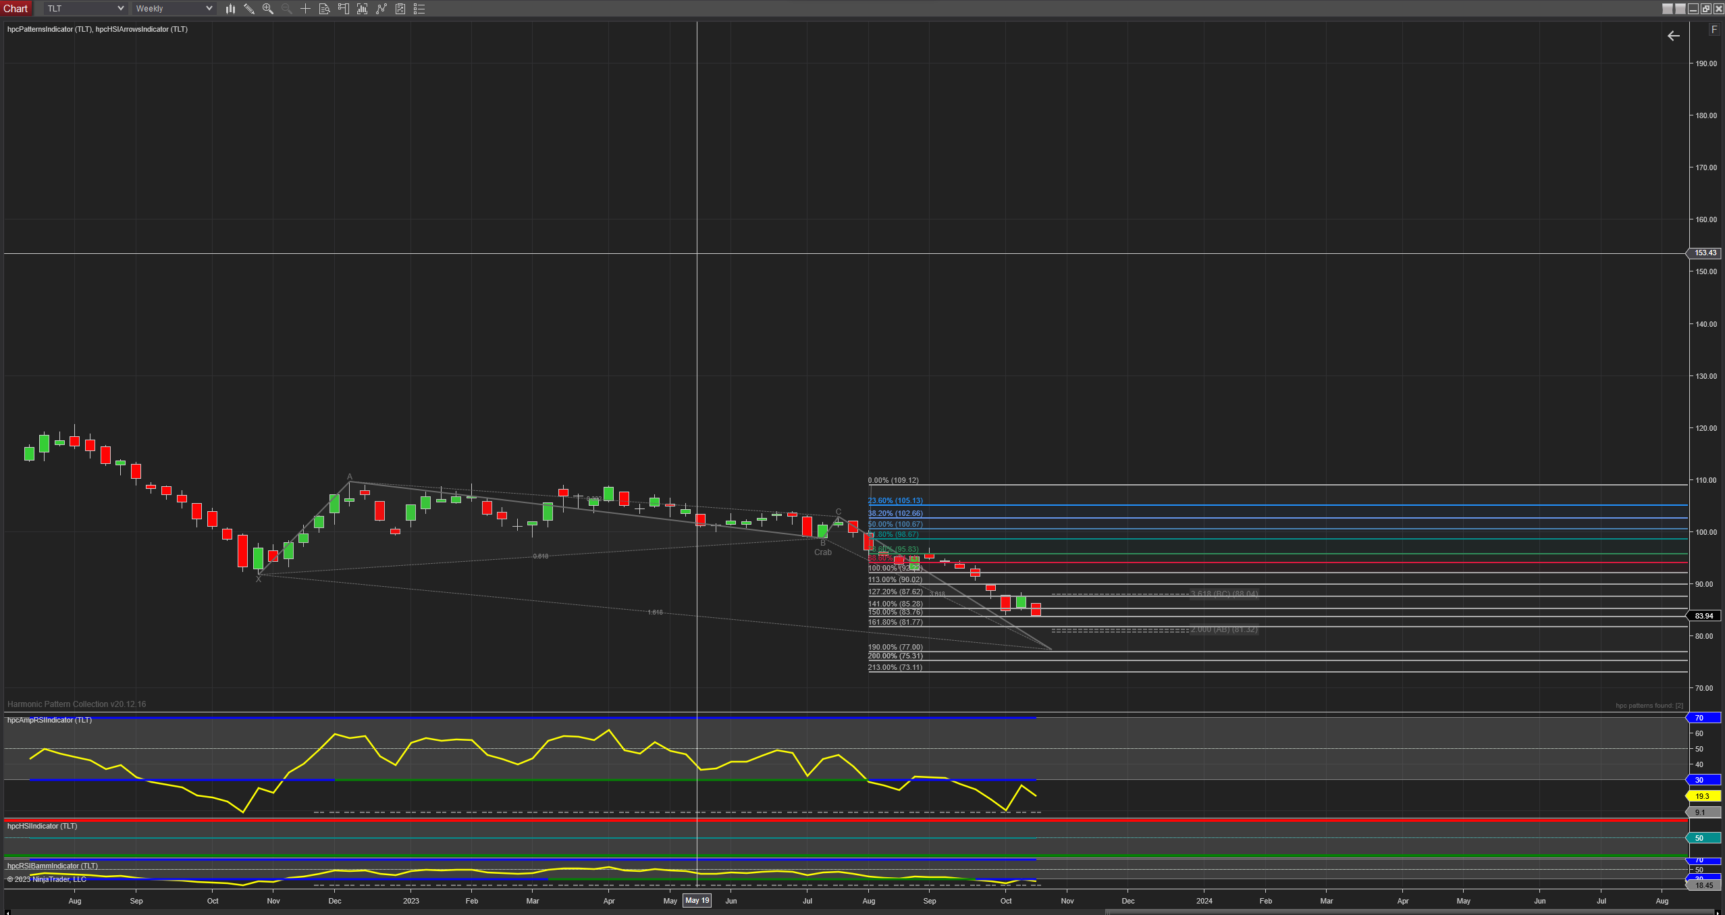
Task: Click the first gray link toggle square
Action: 1668,9
